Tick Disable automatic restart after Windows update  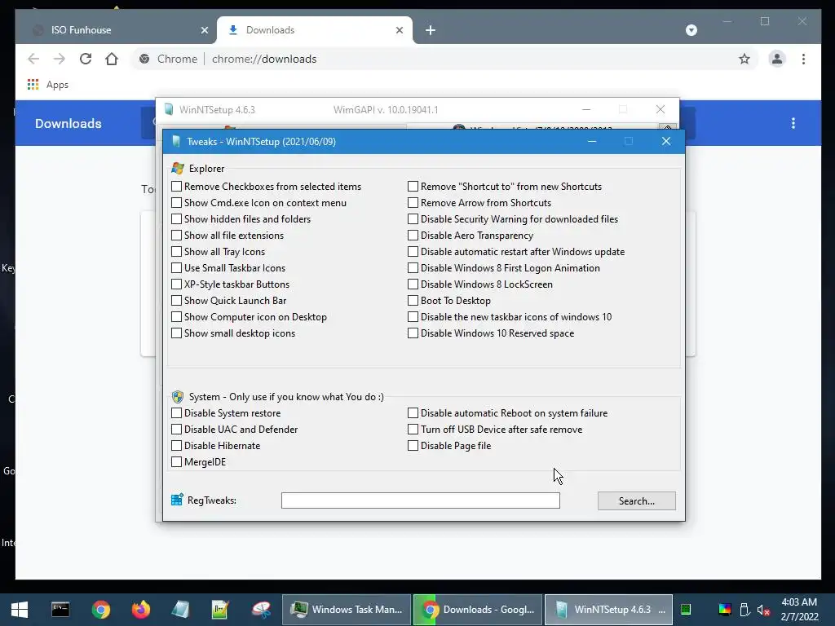coord(516,252)
